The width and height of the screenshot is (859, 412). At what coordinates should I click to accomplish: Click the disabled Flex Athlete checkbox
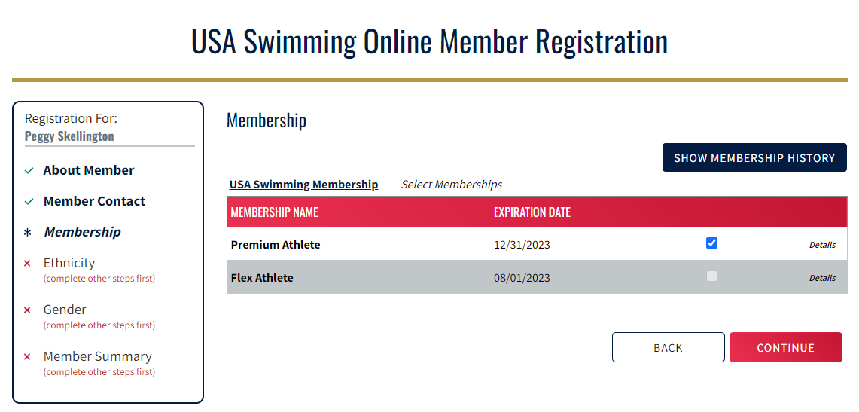pos(711,276)
